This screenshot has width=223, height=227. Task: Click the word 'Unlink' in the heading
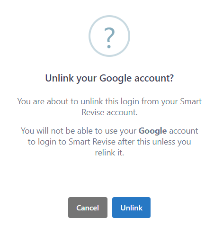tap(59, 78)
